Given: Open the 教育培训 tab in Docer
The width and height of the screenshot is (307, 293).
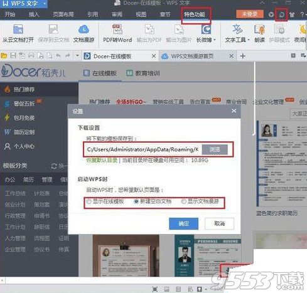Looking at the screenshot, I should [143, 73].
